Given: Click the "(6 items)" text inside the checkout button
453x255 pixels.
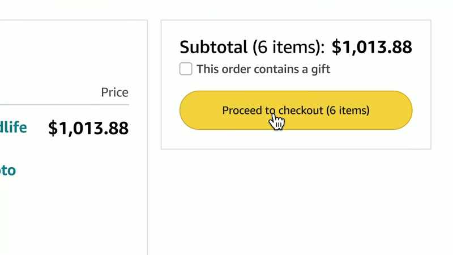Looking at the screenshot, I should [348, 110].
